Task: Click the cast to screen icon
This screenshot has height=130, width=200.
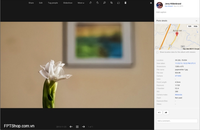Action: pyautogui.click(x=118, y=3)
